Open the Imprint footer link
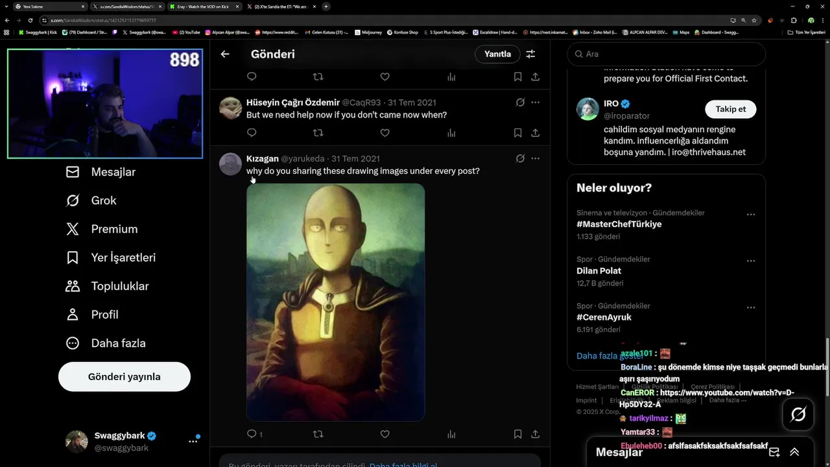830x467 pixels. click(x=586, y=400)
